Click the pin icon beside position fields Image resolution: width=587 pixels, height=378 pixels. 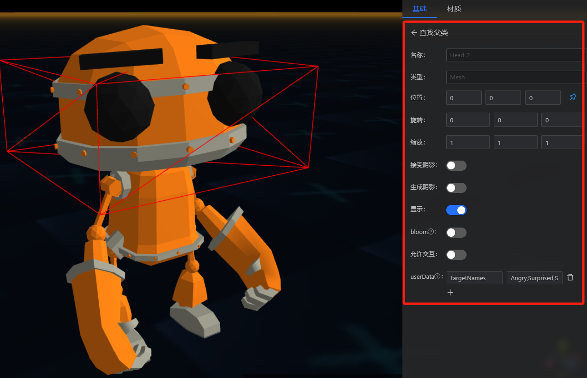573,97
